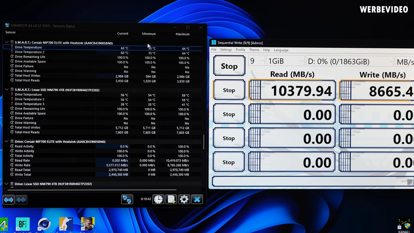Click the Sensor column header
Image resolution: width=414 pixels, height=233 pixels.
pyautogui.click(x=11, y=32)
